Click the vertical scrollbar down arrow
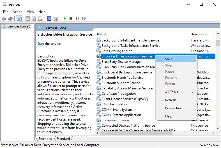 (x=218, y=128)
